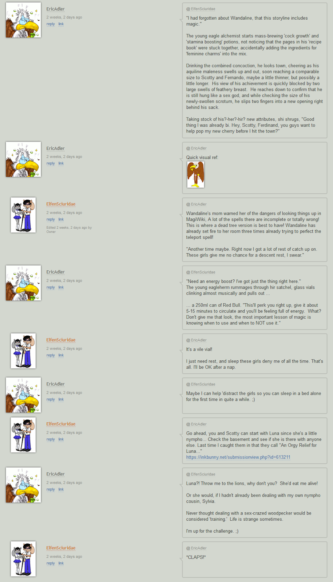Click link under the 'Go ahead' ElfenSciuridae comment
Image resolution: width=333 pixels, height=582 pixels.
pos(61,439)
